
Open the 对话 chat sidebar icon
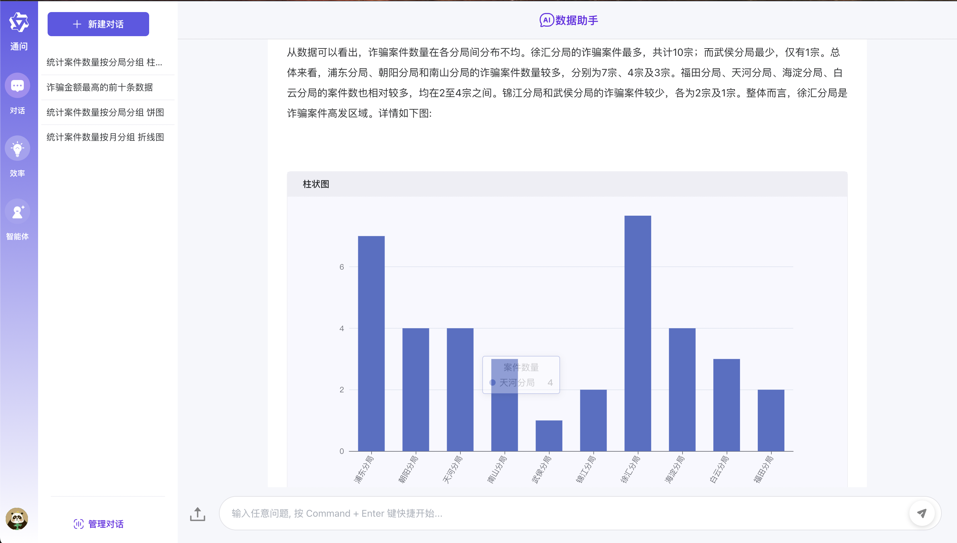pos(17,86)
